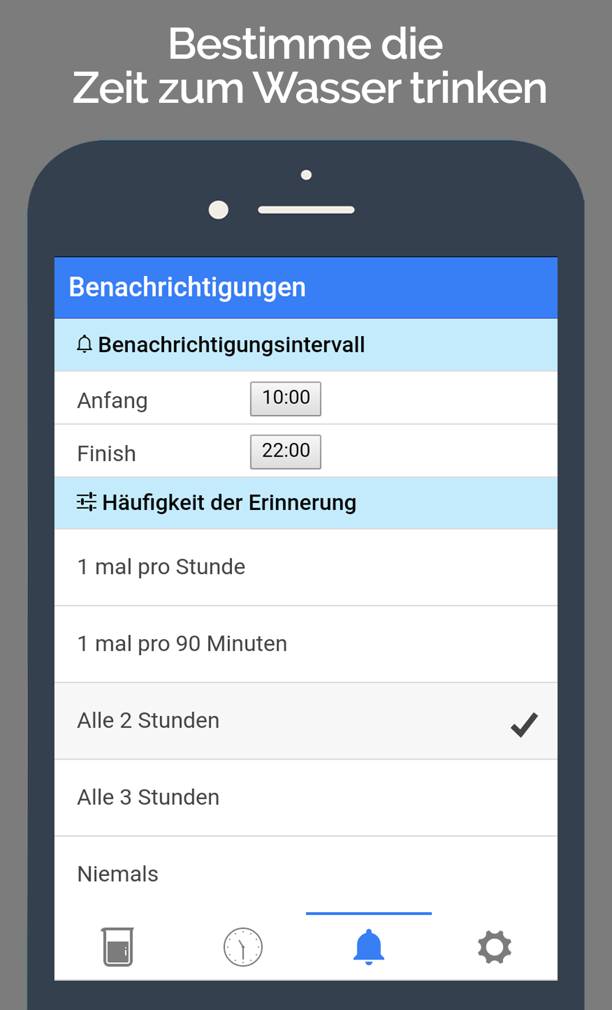Choose 1 mal pro 90 Minuten
612x1010 pixels.
pos(182,644)
